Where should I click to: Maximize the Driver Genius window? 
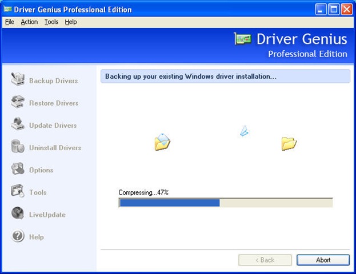coord(334,10)
